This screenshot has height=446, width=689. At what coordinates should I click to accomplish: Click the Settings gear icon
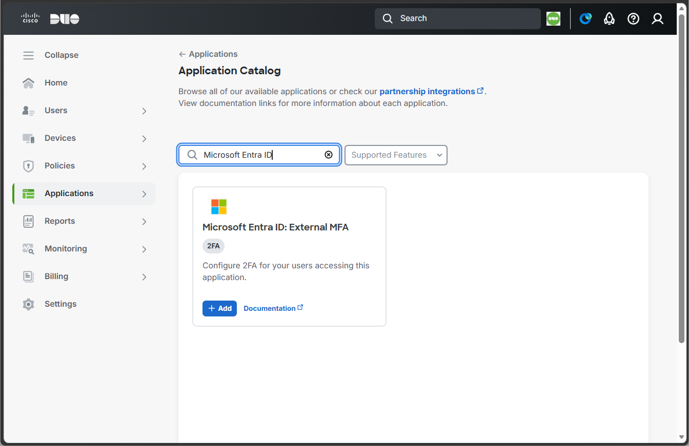(29, 304)
